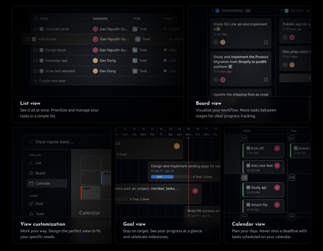This screenshot has height=251, width=323.
Task: Check the Generate prod task checkbox
Action: [35, 29]
